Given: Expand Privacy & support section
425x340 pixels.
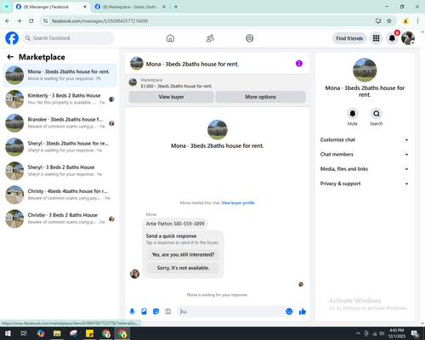Looking at the screenshot, I should pos(365,184).
